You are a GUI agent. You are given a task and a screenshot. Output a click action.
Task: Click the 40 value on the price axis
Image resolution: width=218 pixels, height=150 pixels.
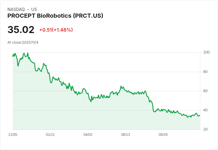coord(206,110)
